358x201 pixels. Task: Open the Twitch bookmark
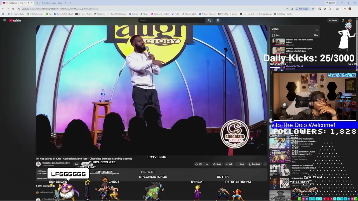point(175,14)
